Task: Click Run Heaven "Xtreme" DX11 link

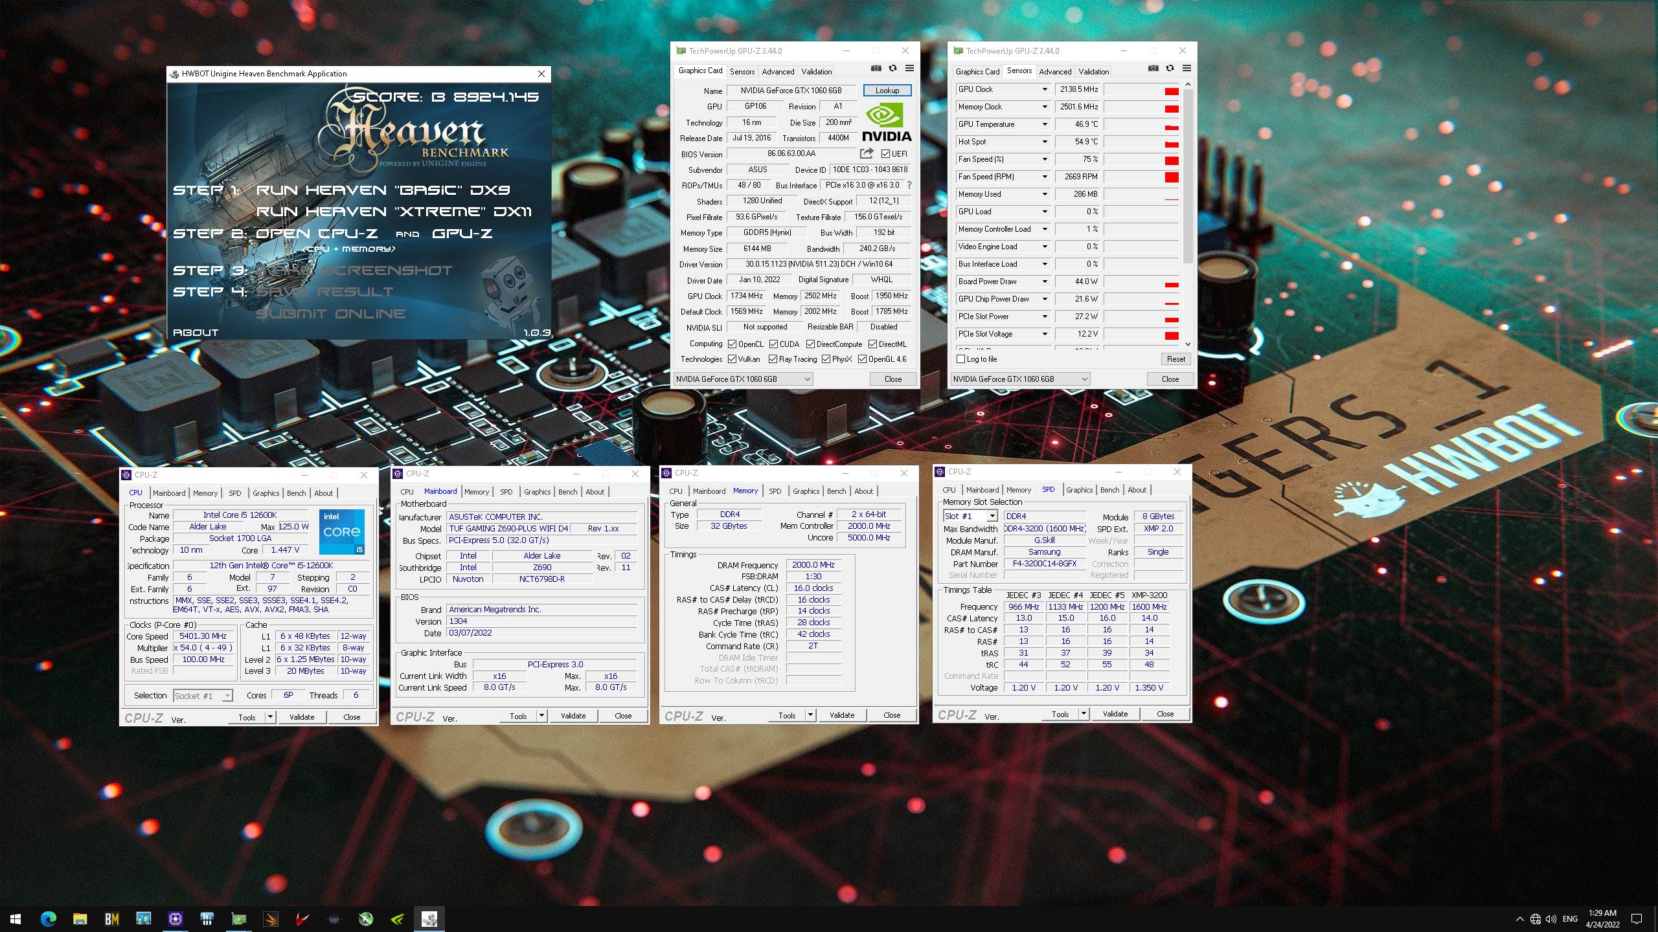Action: (x=394, y=212)
